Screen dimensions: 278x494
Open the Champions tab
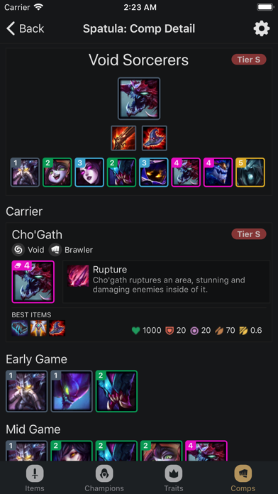(x=104, y=478)
